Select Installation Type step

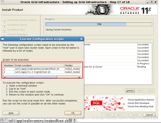(x=16, y=30)
